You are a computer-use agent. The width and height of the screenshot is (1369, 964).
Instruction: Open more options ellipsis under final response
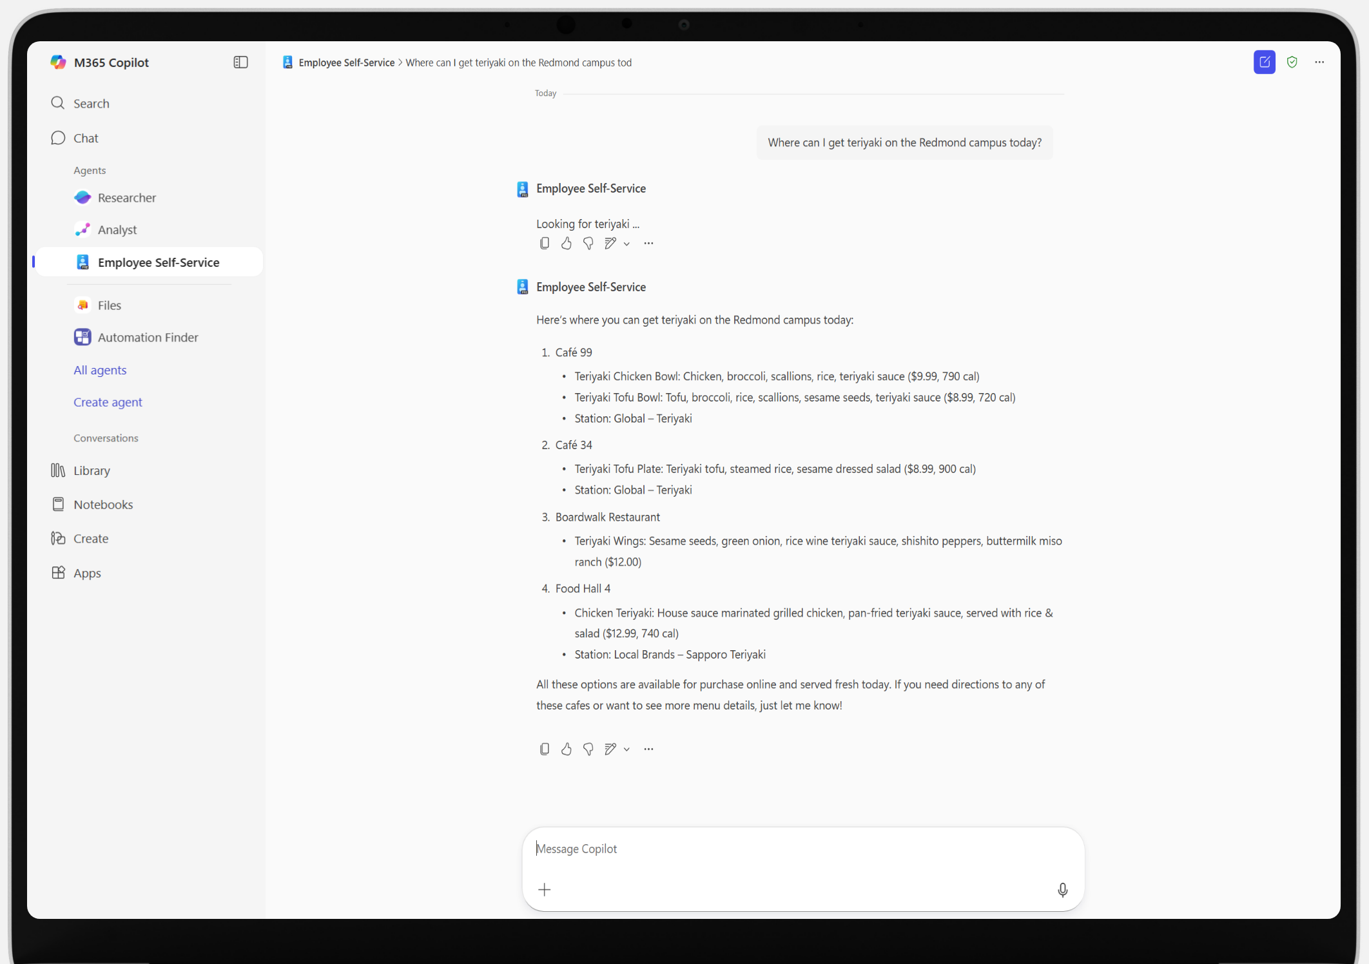648,749
